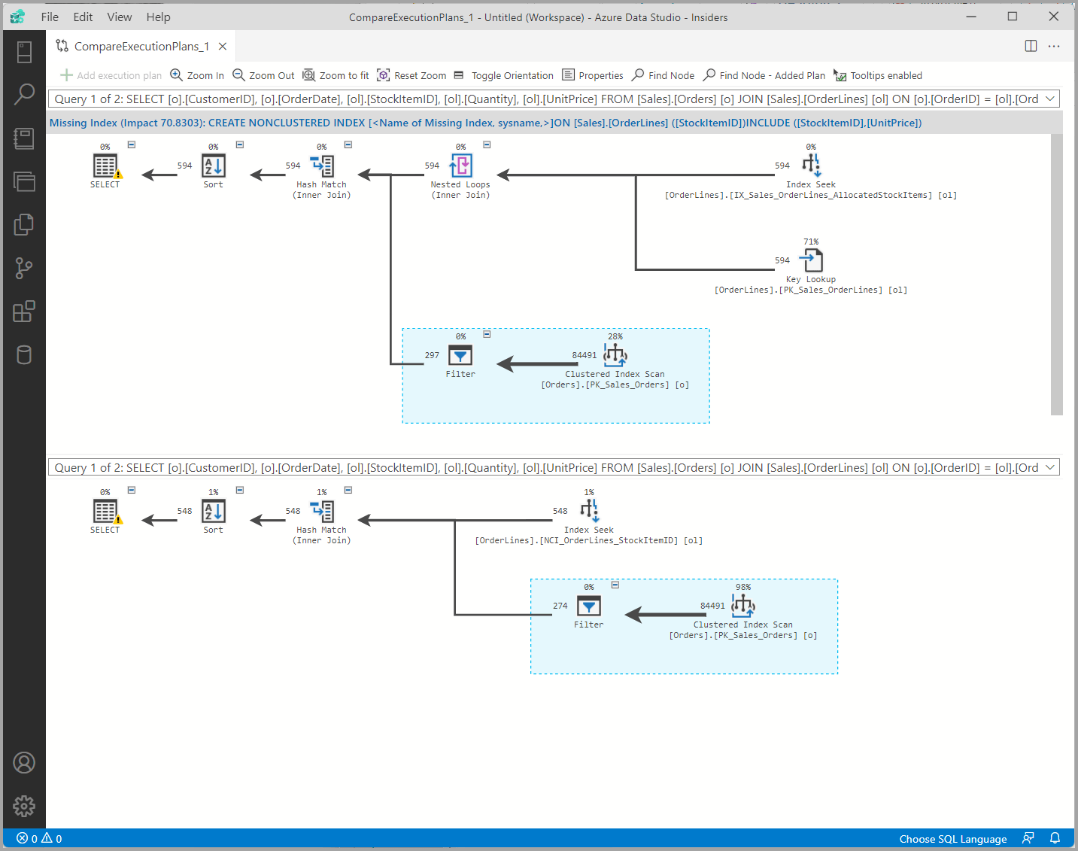
Task: Select the top plan Filter node icon
Action: coord(460,355)
